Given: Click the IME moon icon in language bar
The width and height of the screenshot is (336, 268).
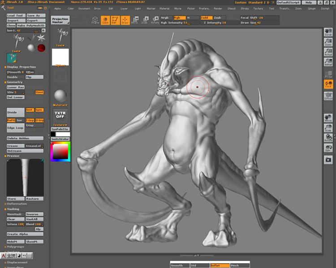Looking at the screenshot, I should pyautogui.click(x=19, y=255).
